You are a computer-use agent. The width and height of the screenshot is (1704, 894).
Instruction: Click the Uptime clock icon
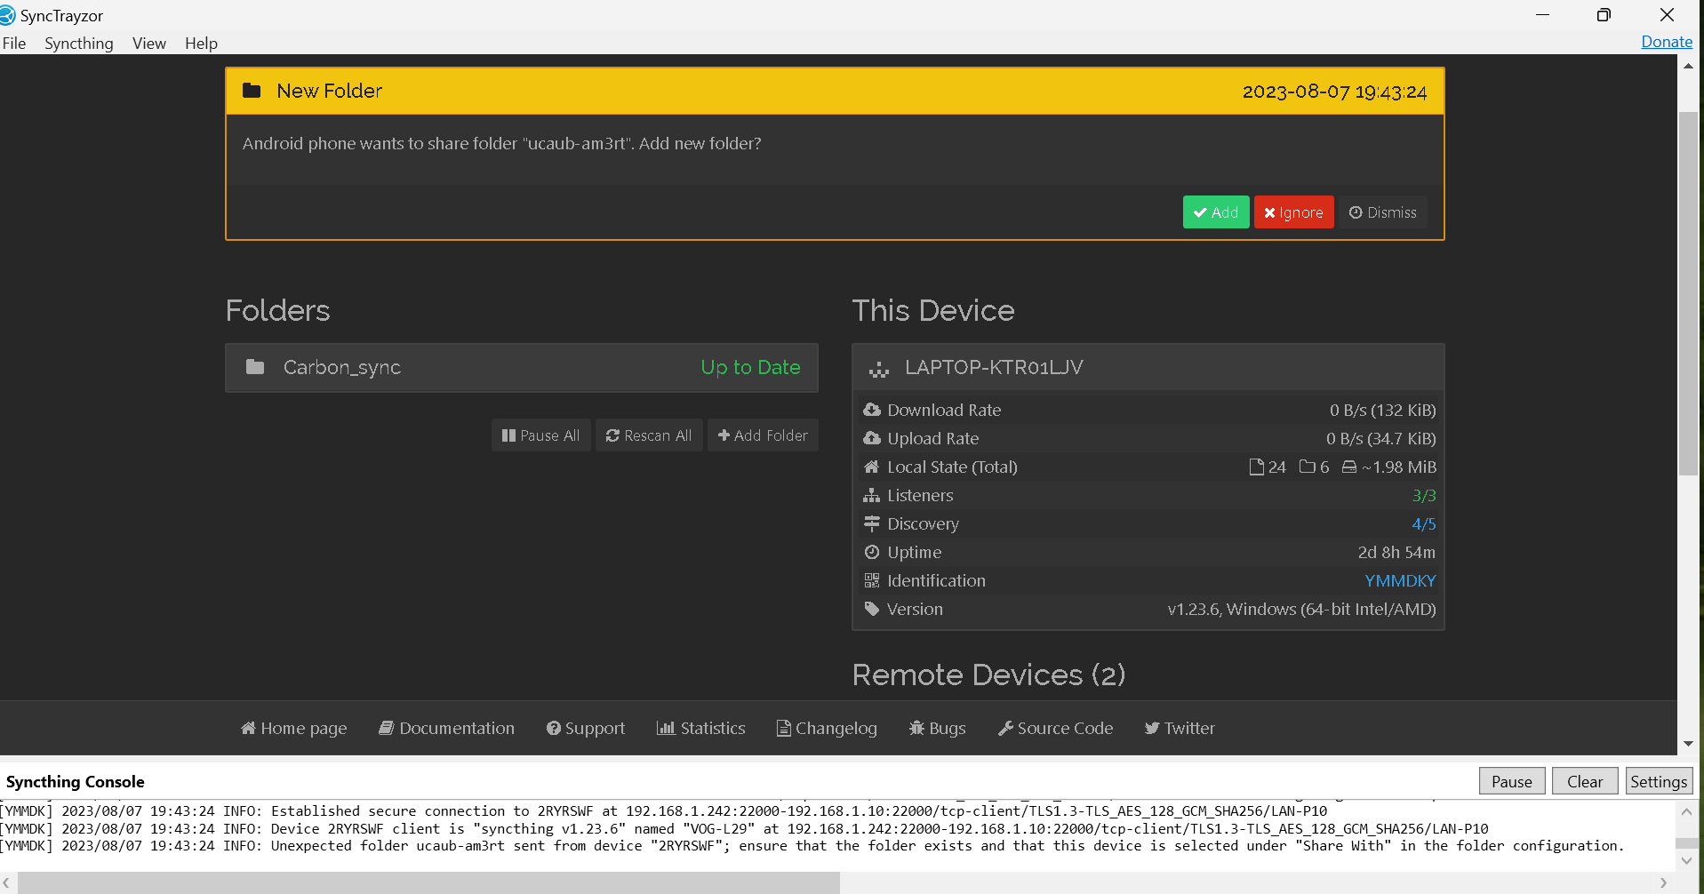coord(872,552)
